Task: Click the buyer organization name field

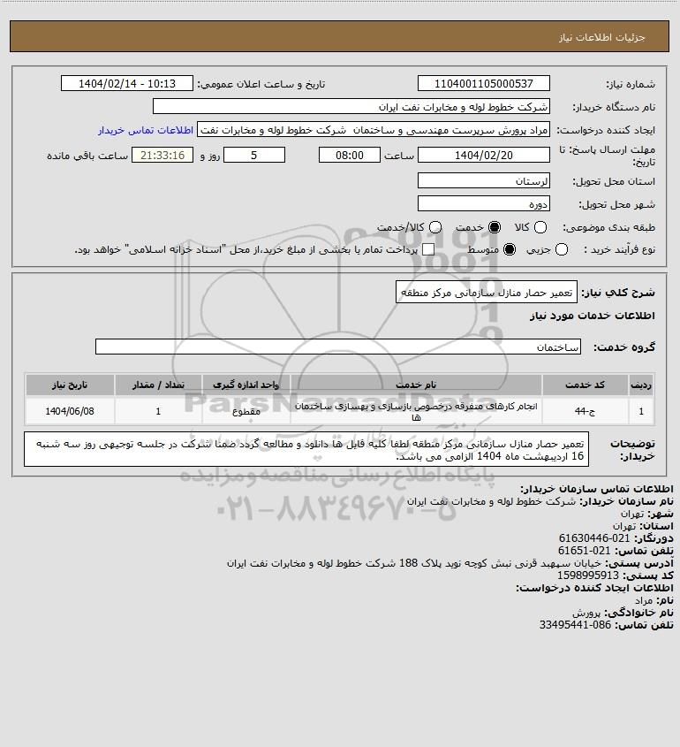Action: [x=351, y=107]
